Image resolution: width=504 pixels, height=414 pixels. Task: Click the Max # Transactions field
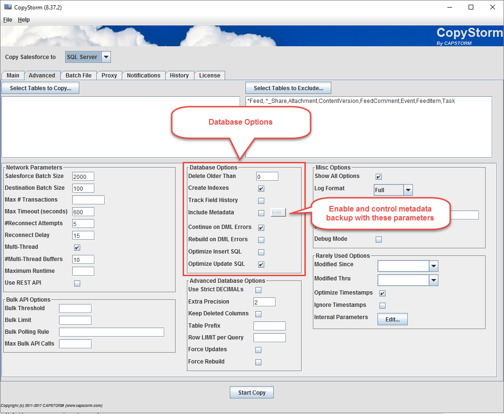pyautogui.click(x=88, y=200)
